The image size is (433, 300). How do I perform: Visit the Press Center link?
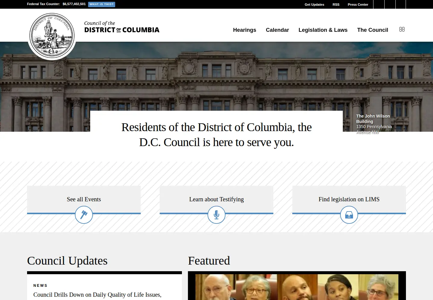pos(358,4)
